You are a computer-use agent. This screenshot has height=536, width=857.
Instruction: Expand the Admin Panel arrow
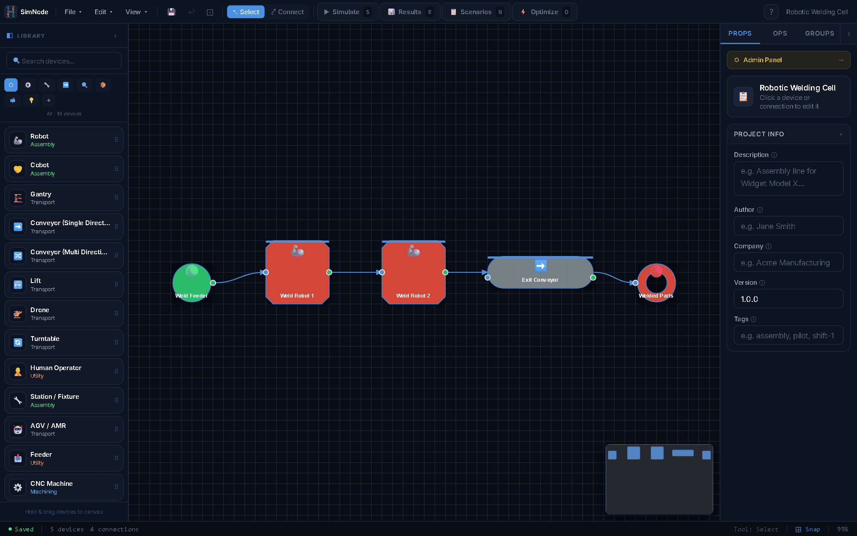(x=841, y=60)
